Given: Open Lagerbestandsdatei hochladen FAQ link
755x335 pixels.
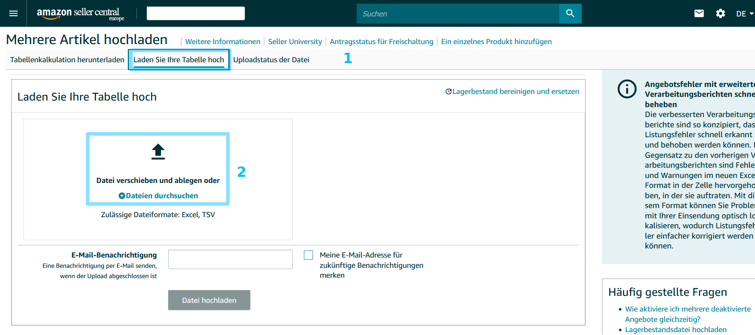Looking at the screenshot, I should (x=675, y=330).
